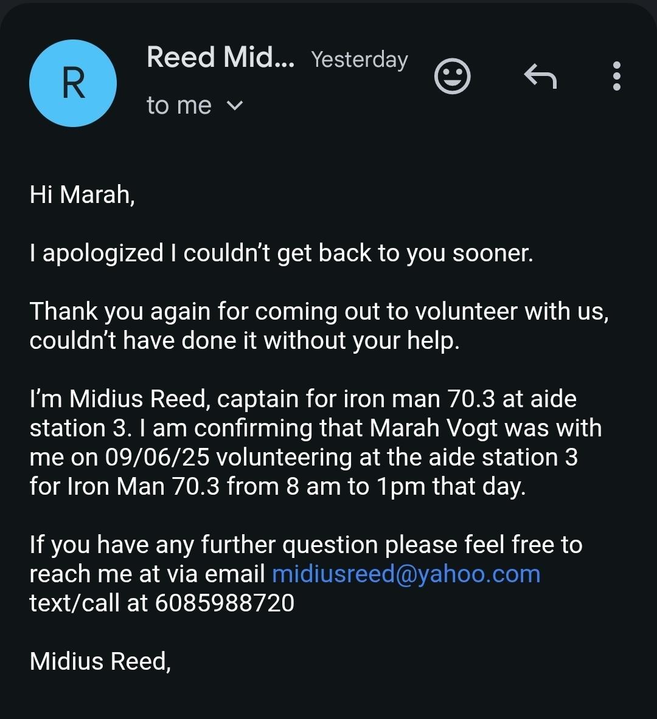Tap the 'I'm Midius Reed, captain' line
657x719 pixels.
pos(303,399)
